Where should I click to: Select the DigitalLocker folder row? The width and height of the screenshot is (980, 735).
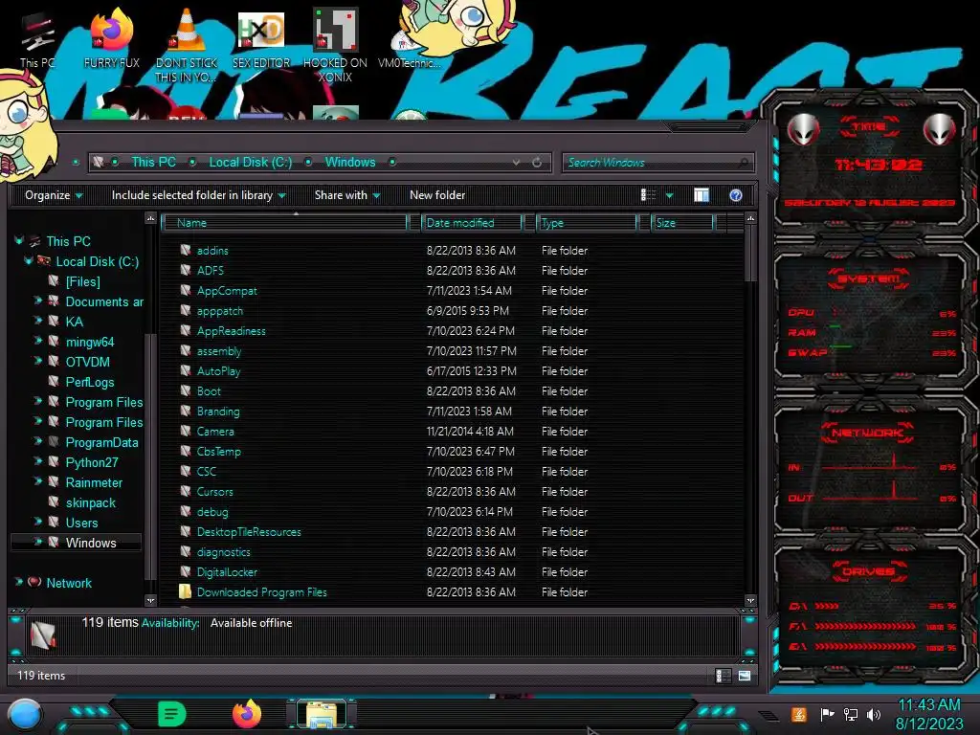pyautogui.click(x=452, y=572)
